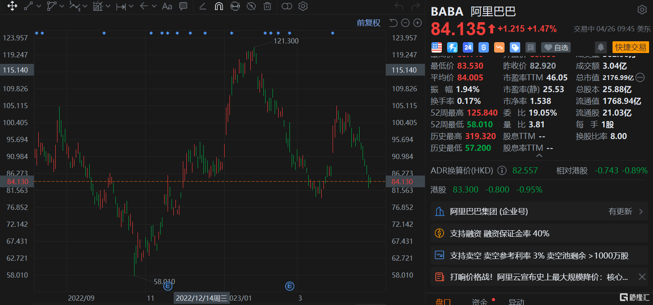Select the prediction/measure drawing tool

coord(98,6)
